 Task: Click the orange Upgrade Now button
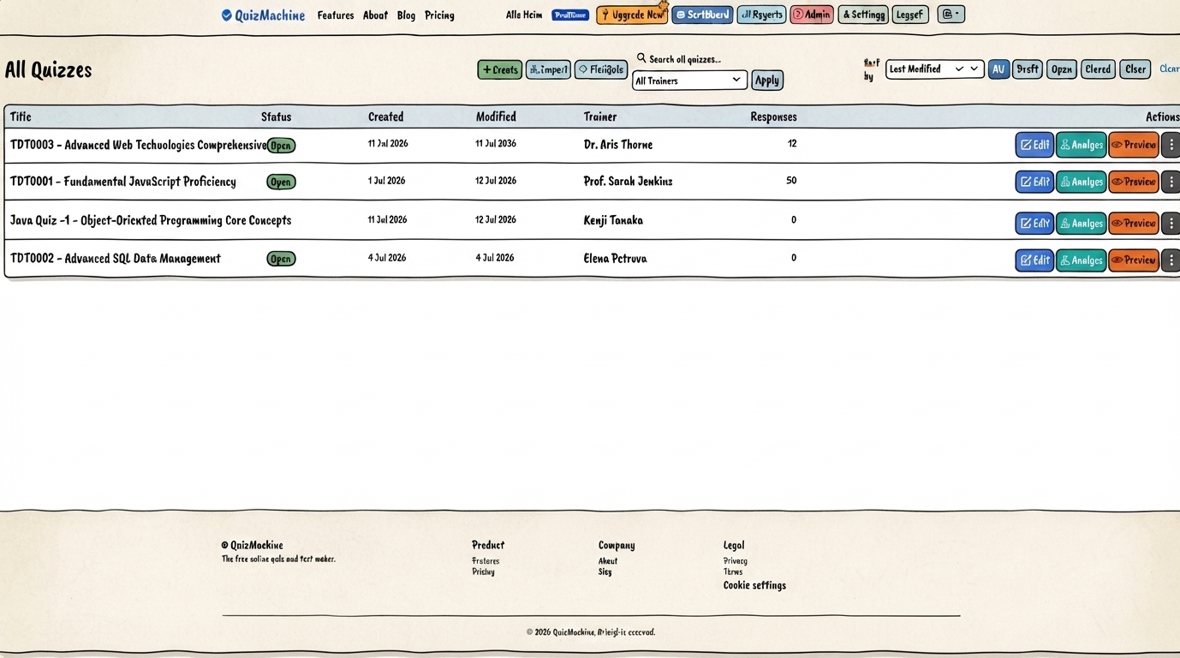[x=632, y=15]
